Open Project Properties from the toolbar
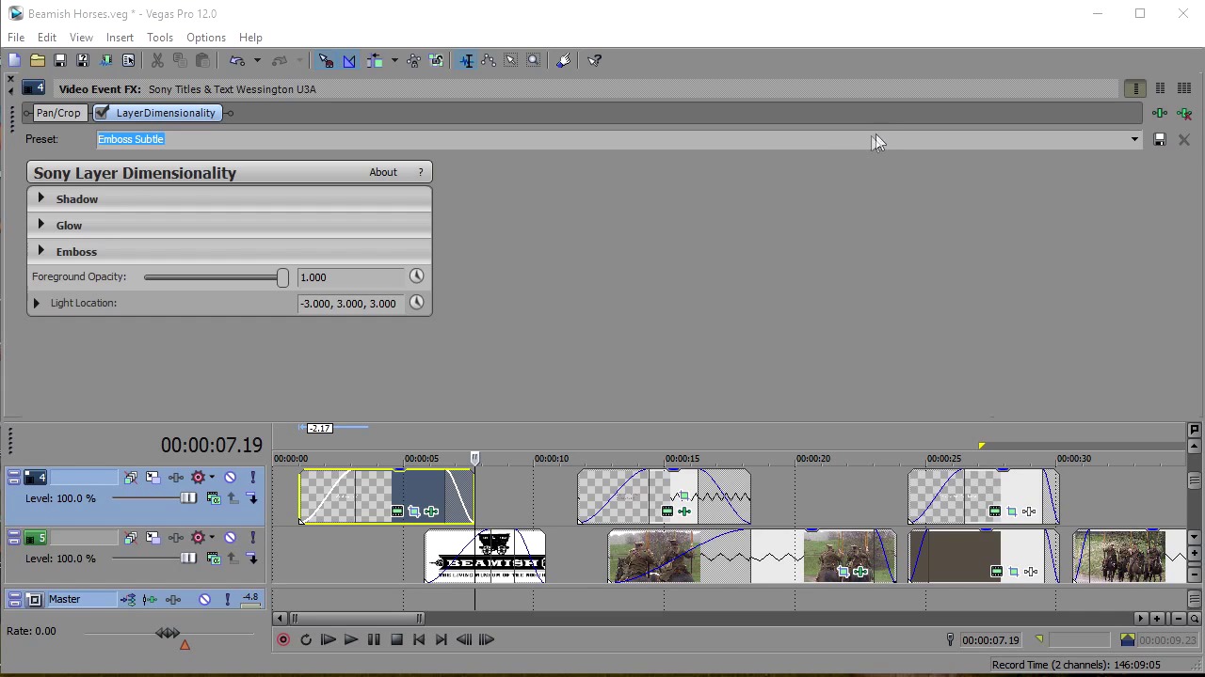 pyautogui.click(x=128, y=60)
